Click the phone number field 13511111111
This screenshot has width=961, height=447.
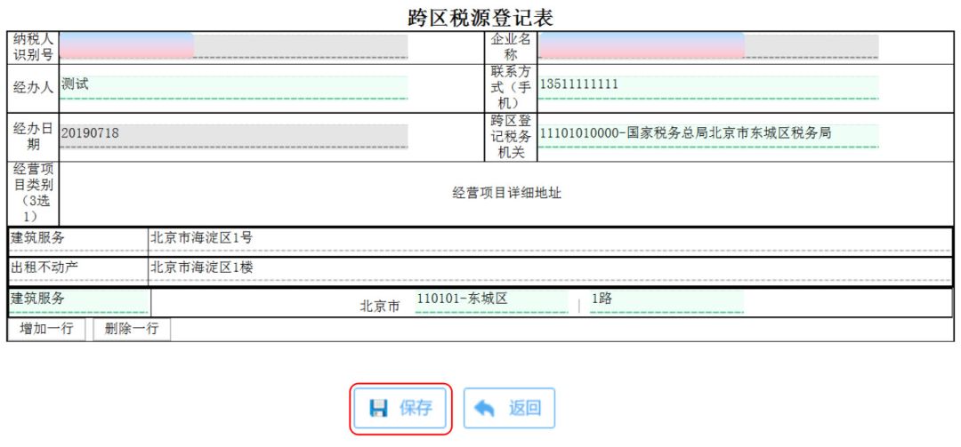tap(708, 88)
